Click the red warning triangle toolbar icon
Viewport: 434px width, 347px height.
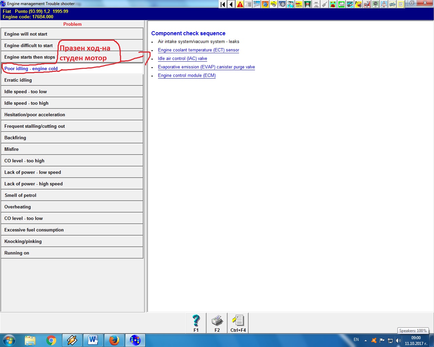tap(240, 4)
